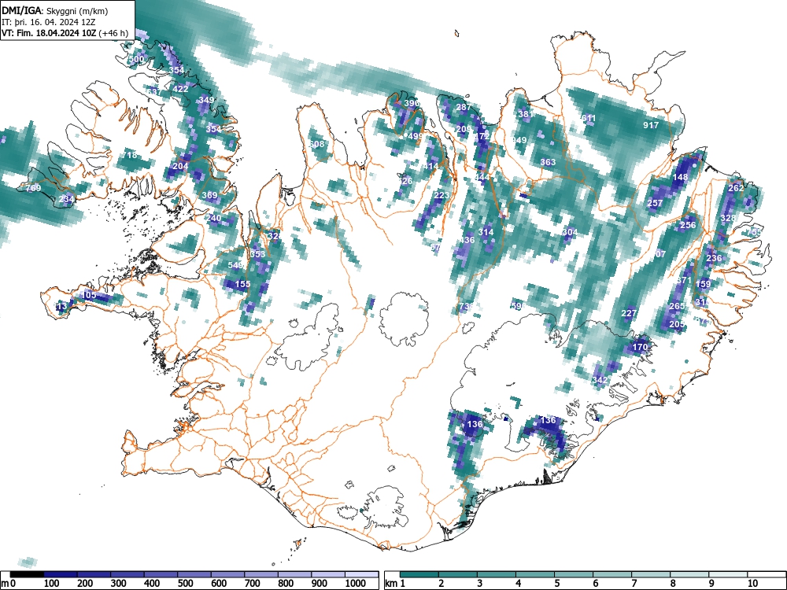Click the 'IT: þri. 16. 04. 2024 12Z' line

47,22
